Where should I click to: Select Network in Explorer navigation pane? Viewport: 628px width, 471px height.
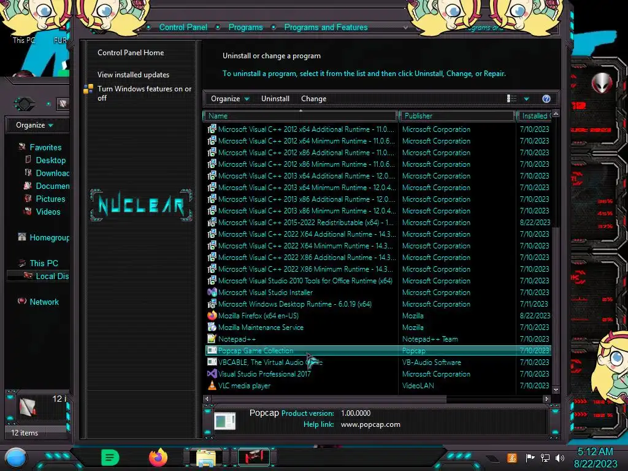click(x=44, y=302)
